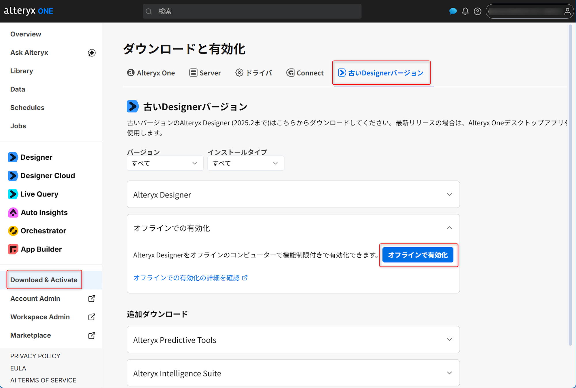Click the alteryx ONE logo
576x388 pixels.
(x=28, y=11)
